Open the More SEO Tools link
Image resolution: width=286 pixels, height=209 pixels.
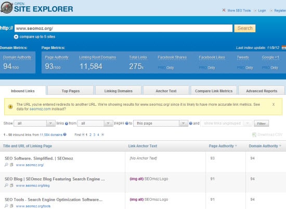click(x=239, y=10)
